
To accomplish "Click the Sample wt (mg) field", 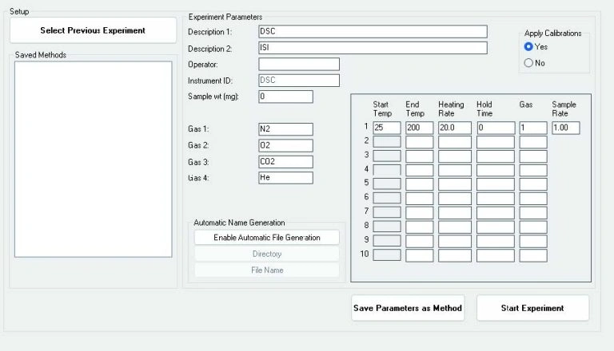I will tap(285, 97).
